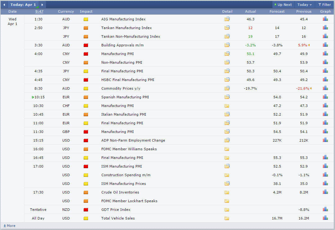The image size is (335, 230).
Task: Click the Wed Apr 1 date cell
Action: (12, 22)
